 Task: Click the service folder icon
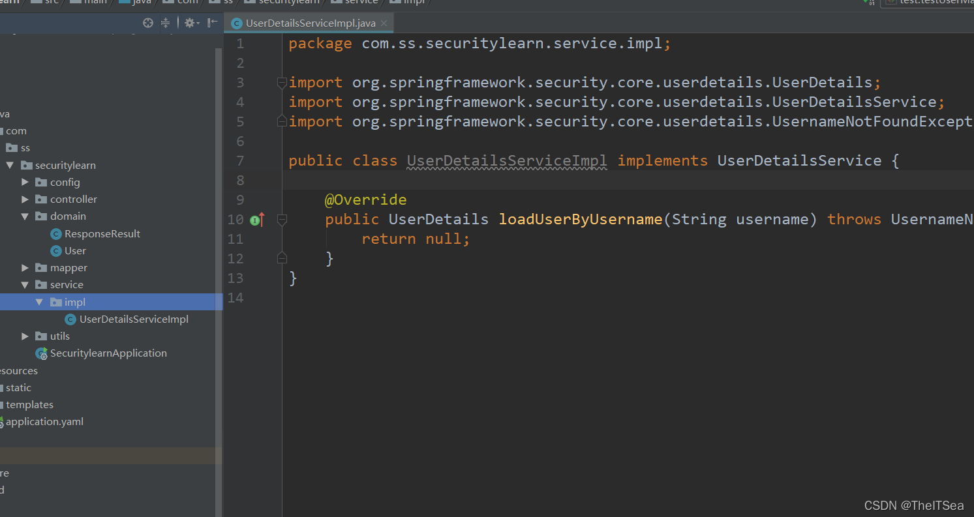tap(41, 285)
